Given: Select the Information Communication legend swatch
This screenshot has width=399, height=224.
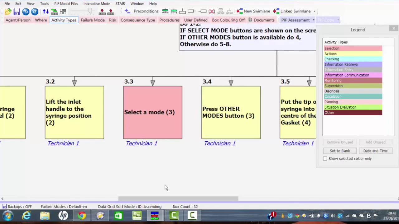Looking at the screenshot, I should point(353,75).
